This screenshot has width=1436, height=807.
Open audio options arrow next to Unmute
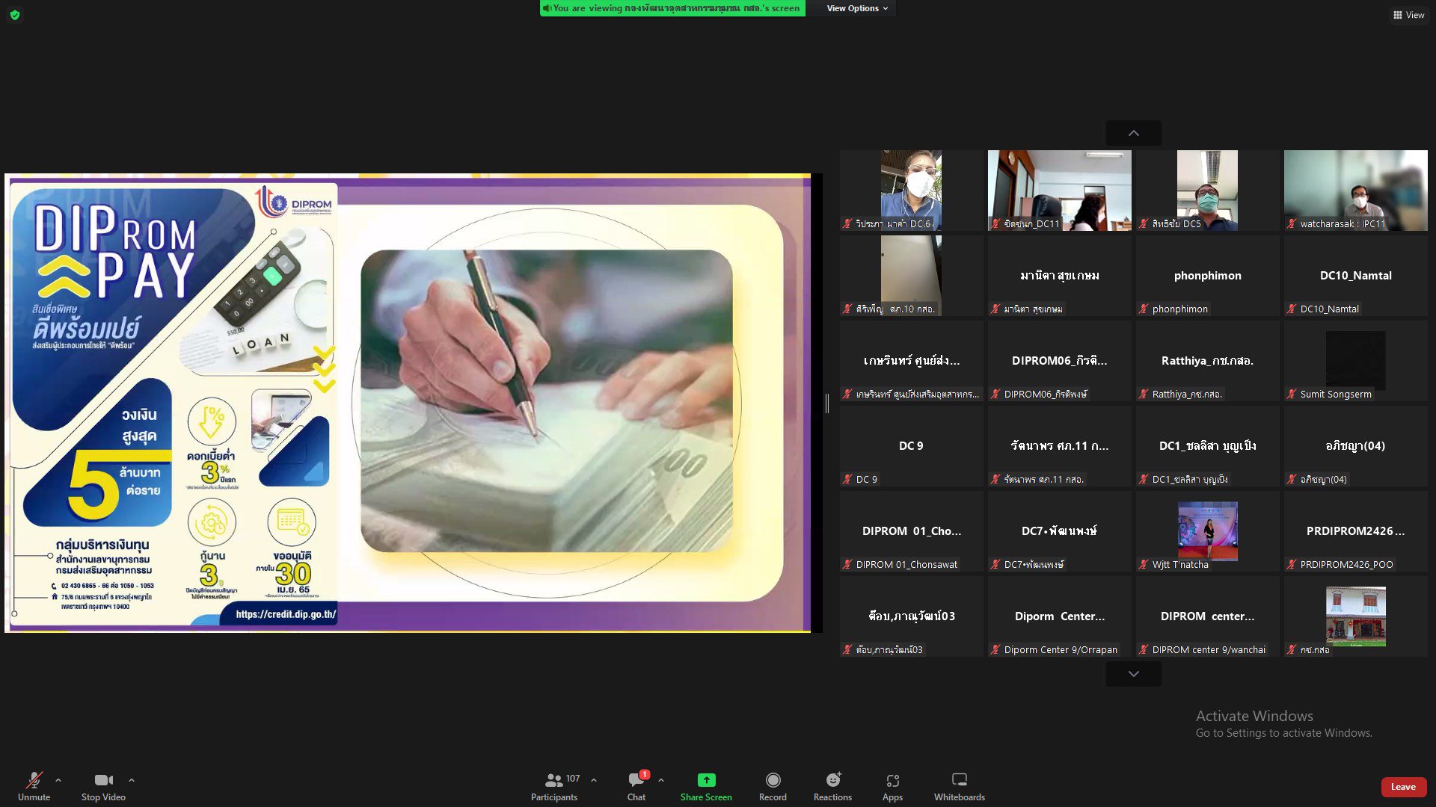point(58,780)
